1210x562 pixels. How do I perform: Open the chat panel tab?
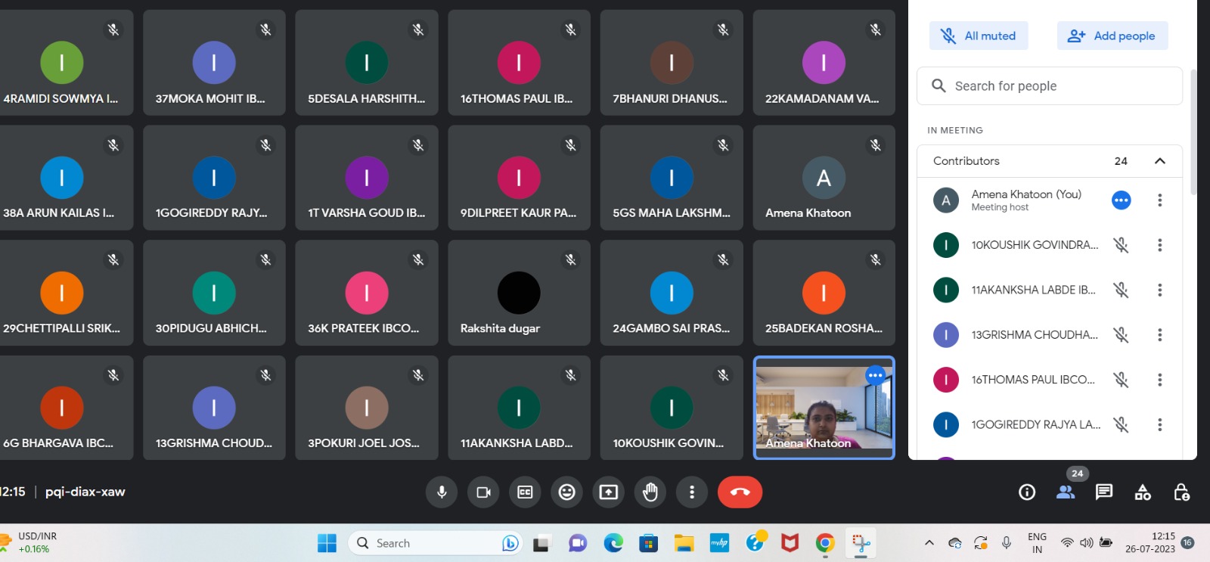click(x=1104, y=492)
